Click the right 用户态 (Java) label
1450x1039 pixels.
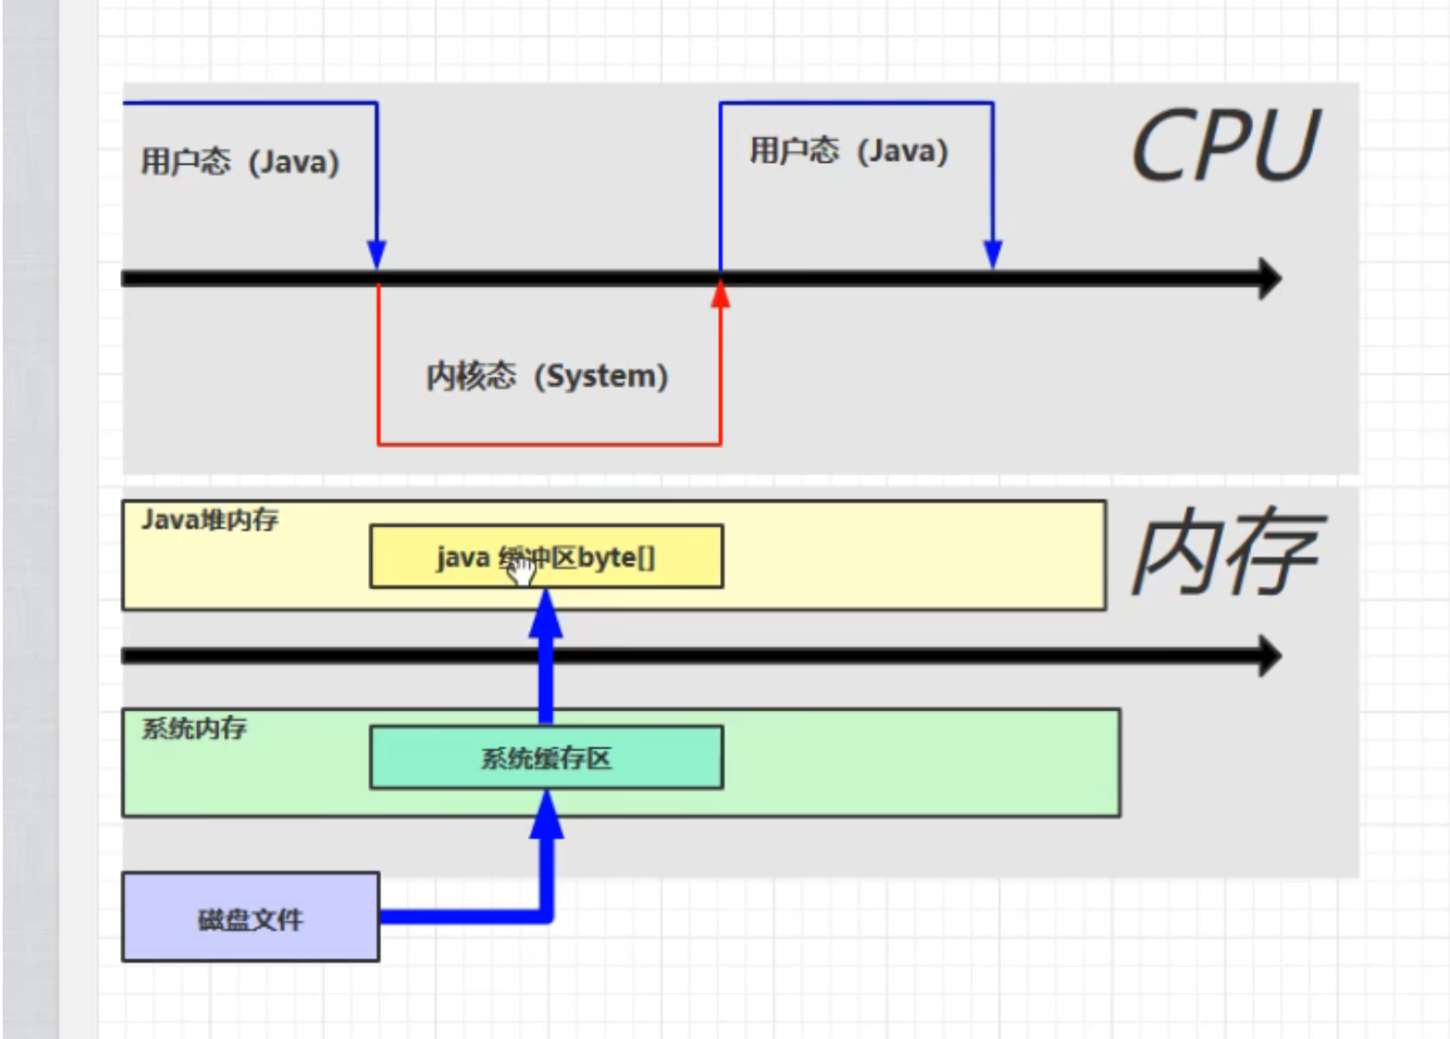click(x=849, y=151)
